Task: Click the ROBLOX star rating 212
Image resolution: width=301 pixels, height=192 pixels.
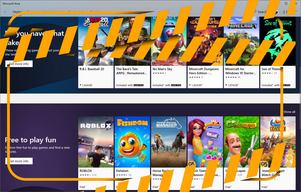Action: coord(88,175)
